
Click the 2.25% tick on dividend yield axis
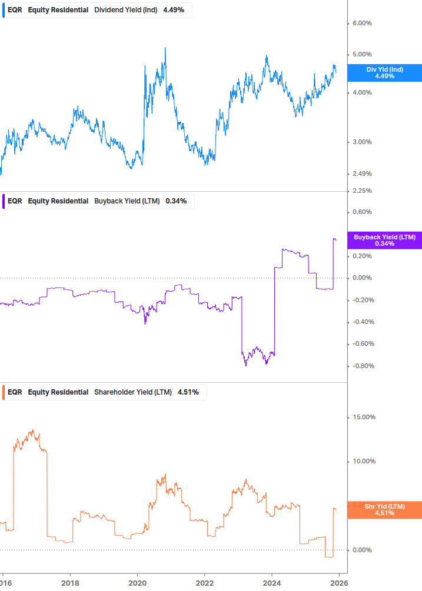[362, 191]
